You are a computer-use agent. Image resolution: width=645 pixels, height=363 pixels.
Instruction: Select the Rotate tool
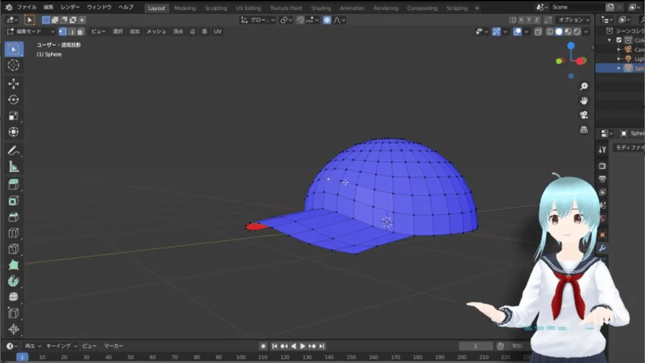point(13,100)
